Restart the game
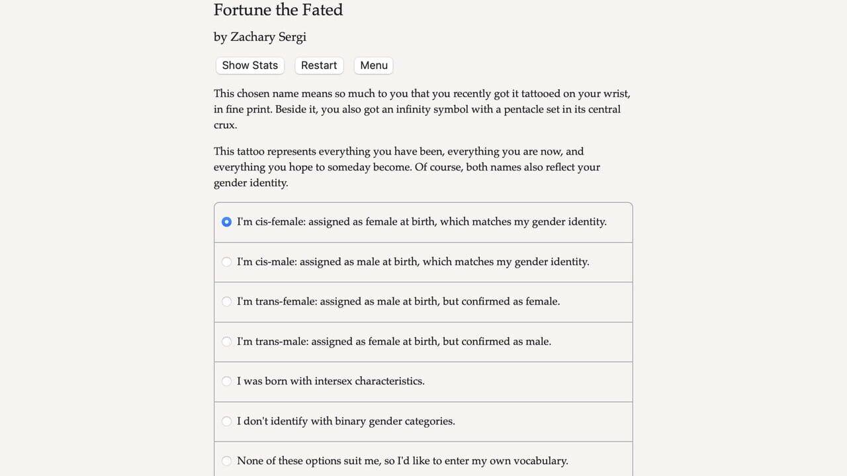The height and width of the screenshot is (476, 847). point(319,65)
